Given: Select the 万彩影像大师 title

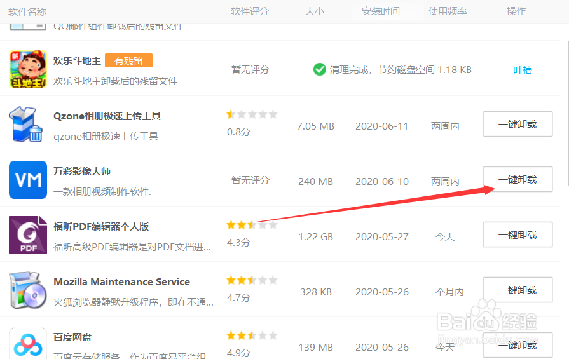Looking at the screenshot, I should pyautogui.click(x=82, y=171).
